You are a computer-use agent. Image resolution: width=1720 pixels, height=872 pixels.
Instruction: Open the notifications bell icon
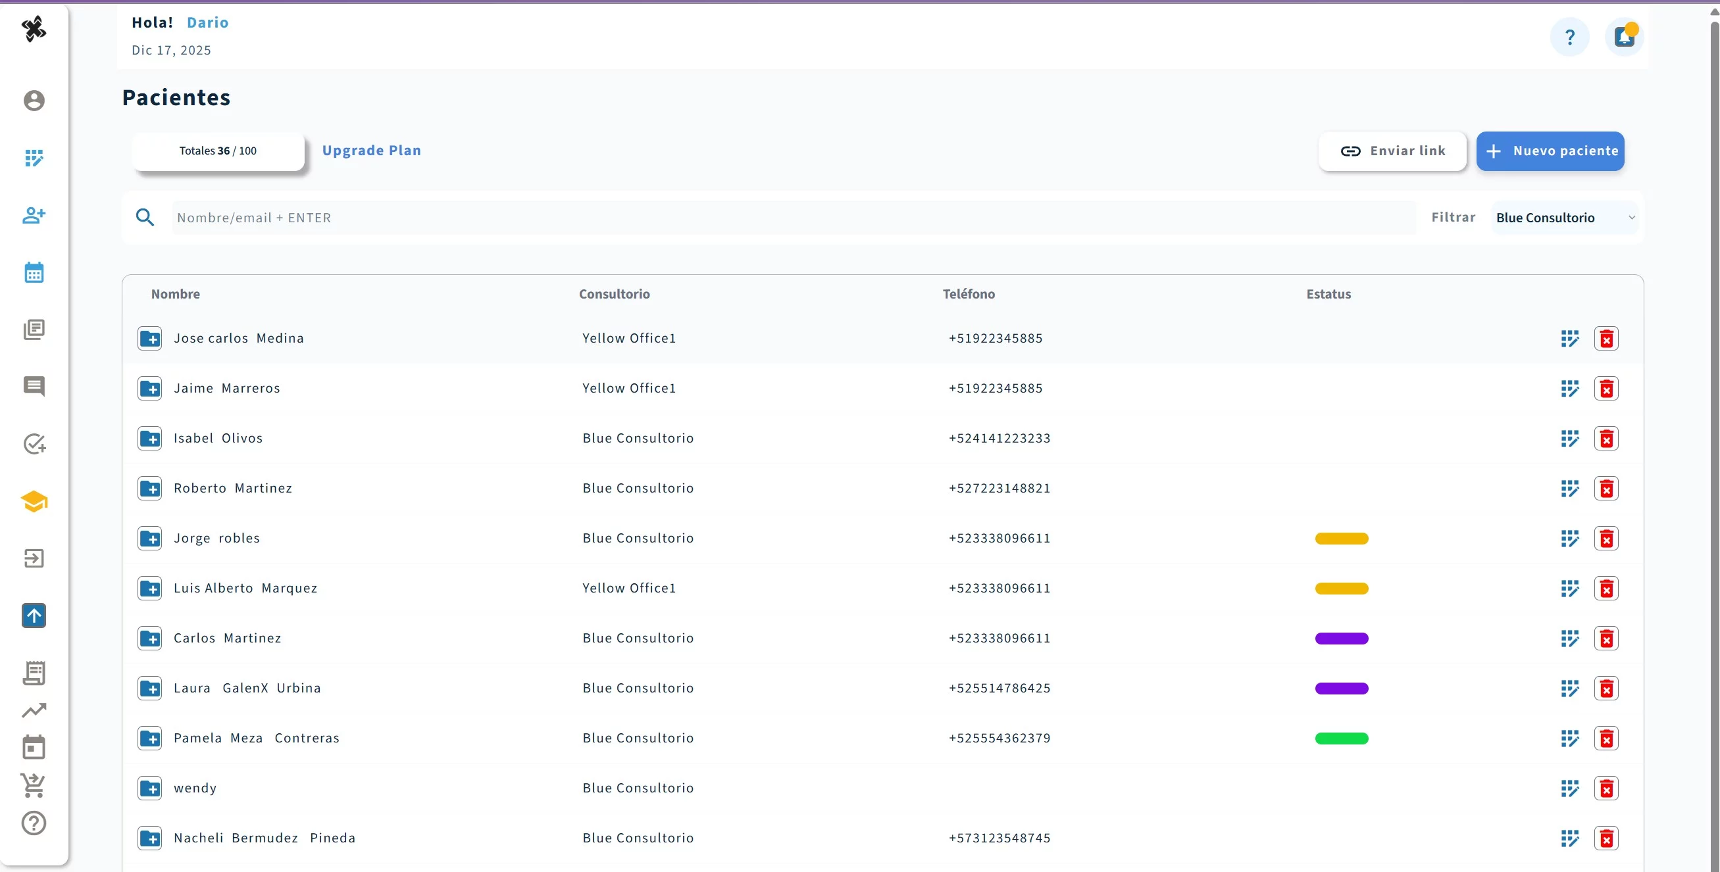[1624, 37]
